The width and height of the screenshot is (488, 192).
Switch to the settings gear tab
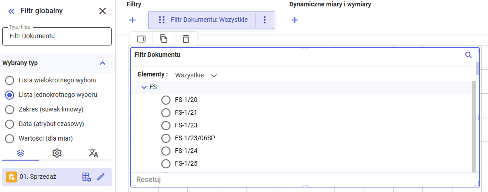[57, 153]
